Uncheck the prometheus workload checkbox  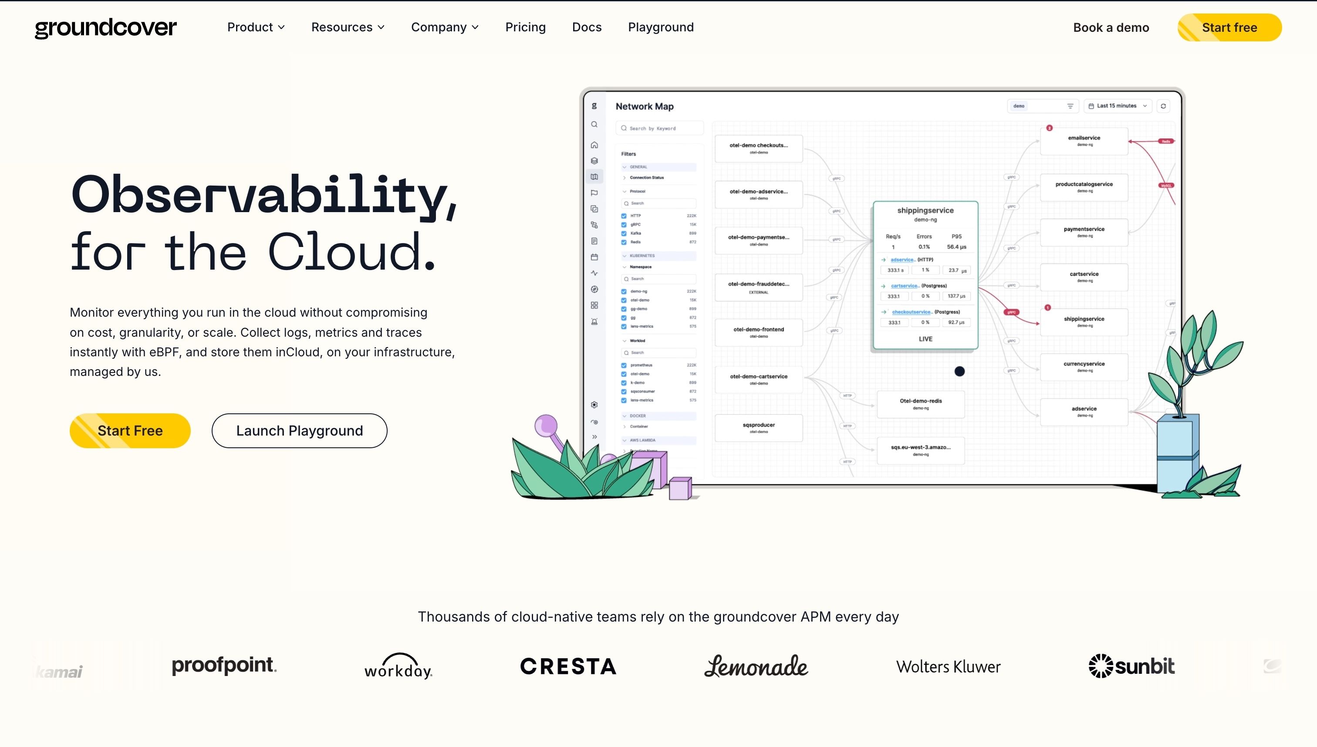pyautogui.click(x=624, y=365)
